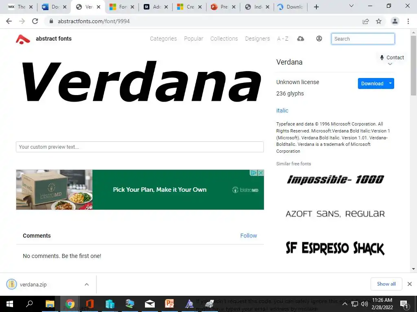Launch Microsoft Office from the taskbar
417x312 pixels.
pyautogui.click(x=90, y=304)
